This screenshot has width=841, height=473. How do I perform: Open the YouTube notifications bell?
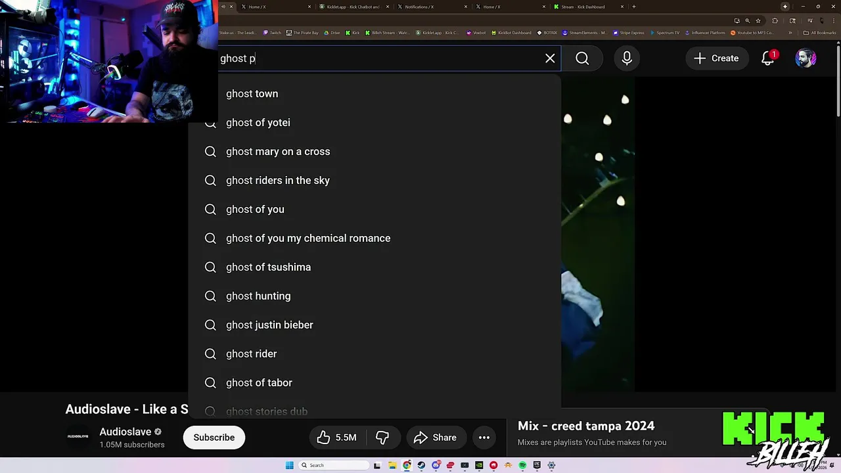coord(768,58)
